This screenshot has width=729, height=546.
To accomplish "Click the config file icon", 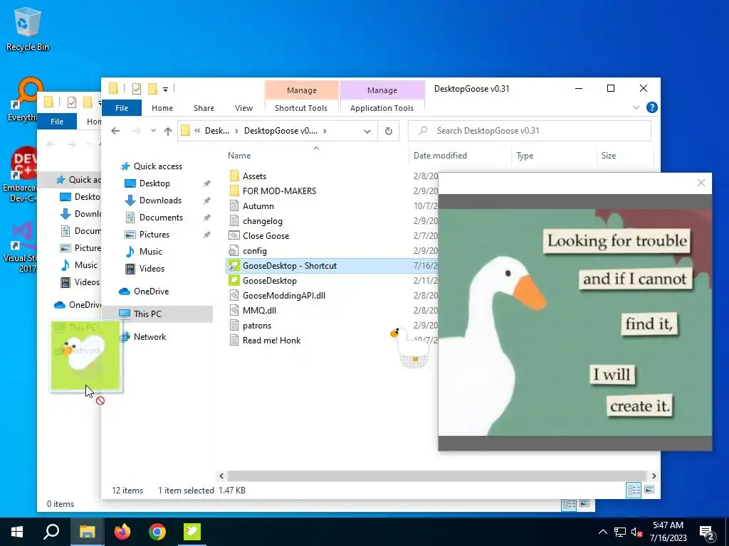I will (234, 251).
